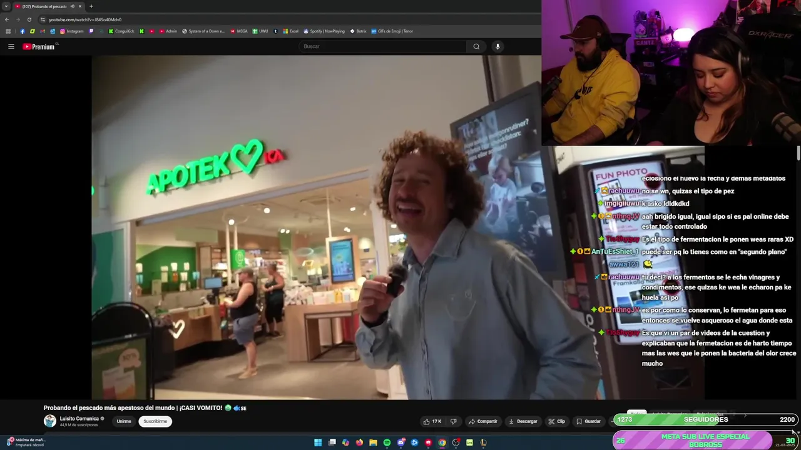
Task: Click the search magnifier button
Action: coord(476,46)
